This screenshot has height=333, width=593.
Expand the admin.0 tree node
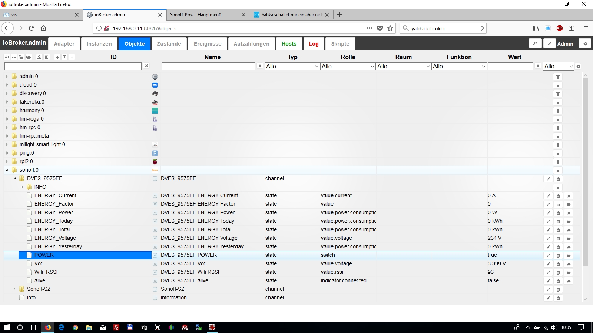pos(7,76)
